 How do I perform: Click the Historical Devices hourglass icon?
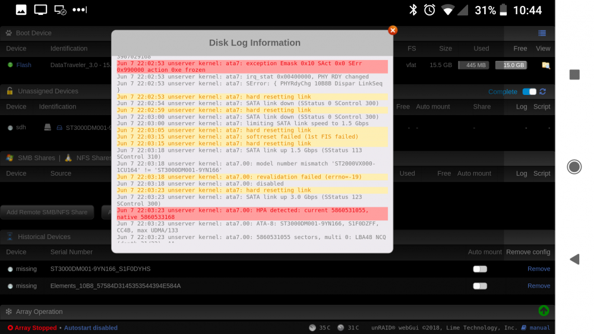[x=10, y=237]
